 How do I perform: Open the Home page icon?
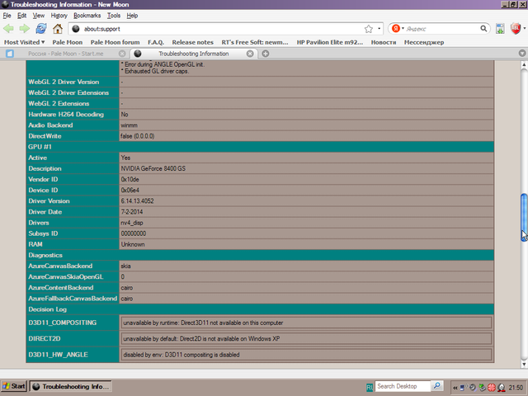point(58,29)
